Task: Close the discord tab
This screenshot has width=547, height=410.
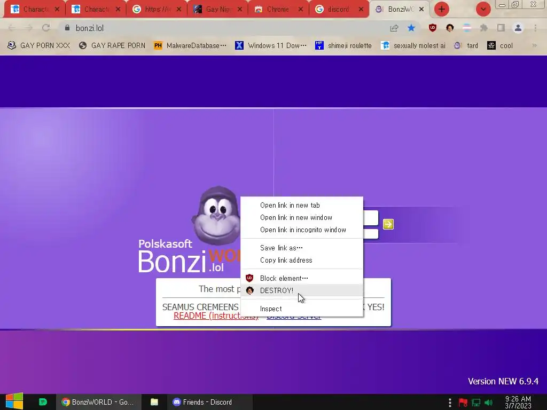Action: tap(361, 10)
